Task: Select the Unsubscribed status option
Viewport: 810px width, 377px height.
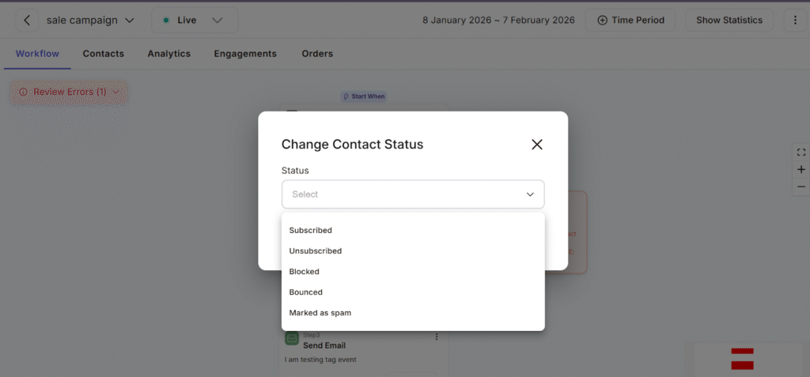Action: [316, 251]
